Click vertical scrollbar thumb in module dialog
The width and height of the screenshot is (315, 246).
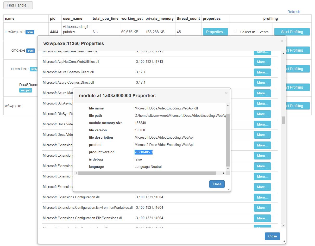(x=228, y=140)
